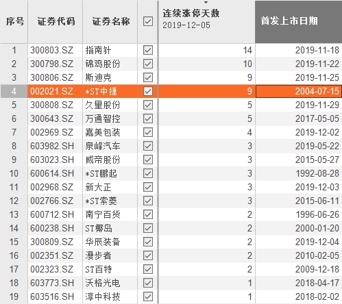
Task: Select the listing date 1992-08-28 cell
Action: 299,173
